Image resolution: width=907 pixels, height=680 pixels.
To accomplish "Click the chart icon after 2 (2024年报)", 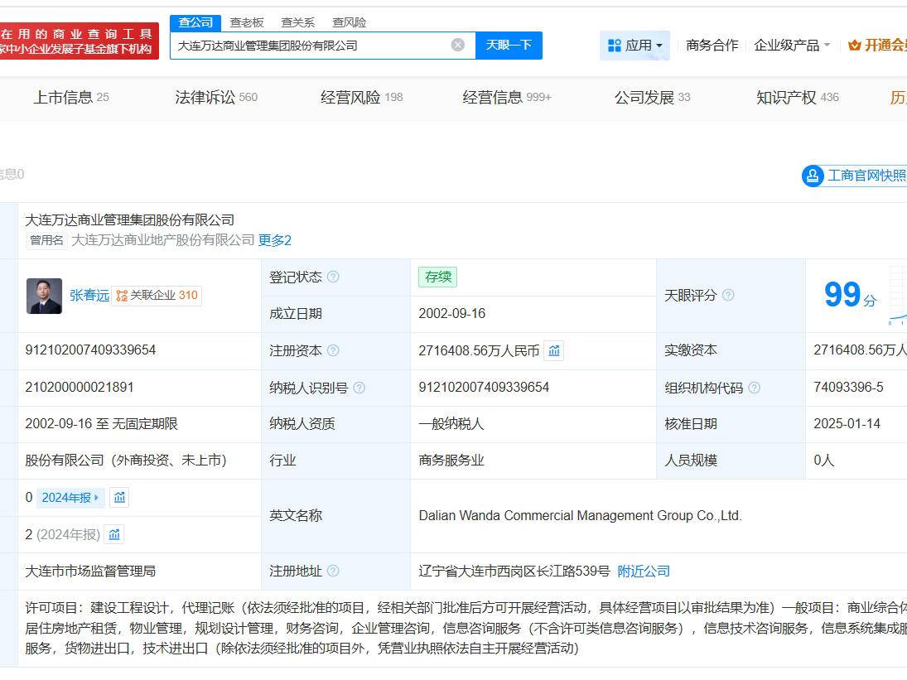I will [x=115, y=535].
